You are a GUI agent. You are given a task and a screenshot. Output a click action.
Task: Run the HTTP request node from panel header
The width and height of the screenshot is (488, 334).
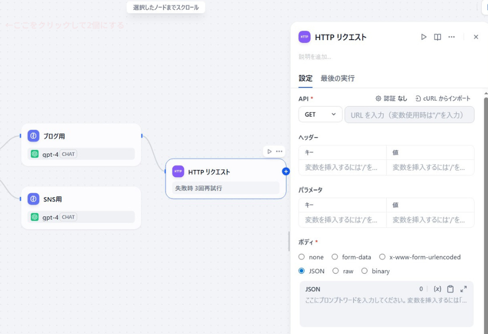[424, 37]
